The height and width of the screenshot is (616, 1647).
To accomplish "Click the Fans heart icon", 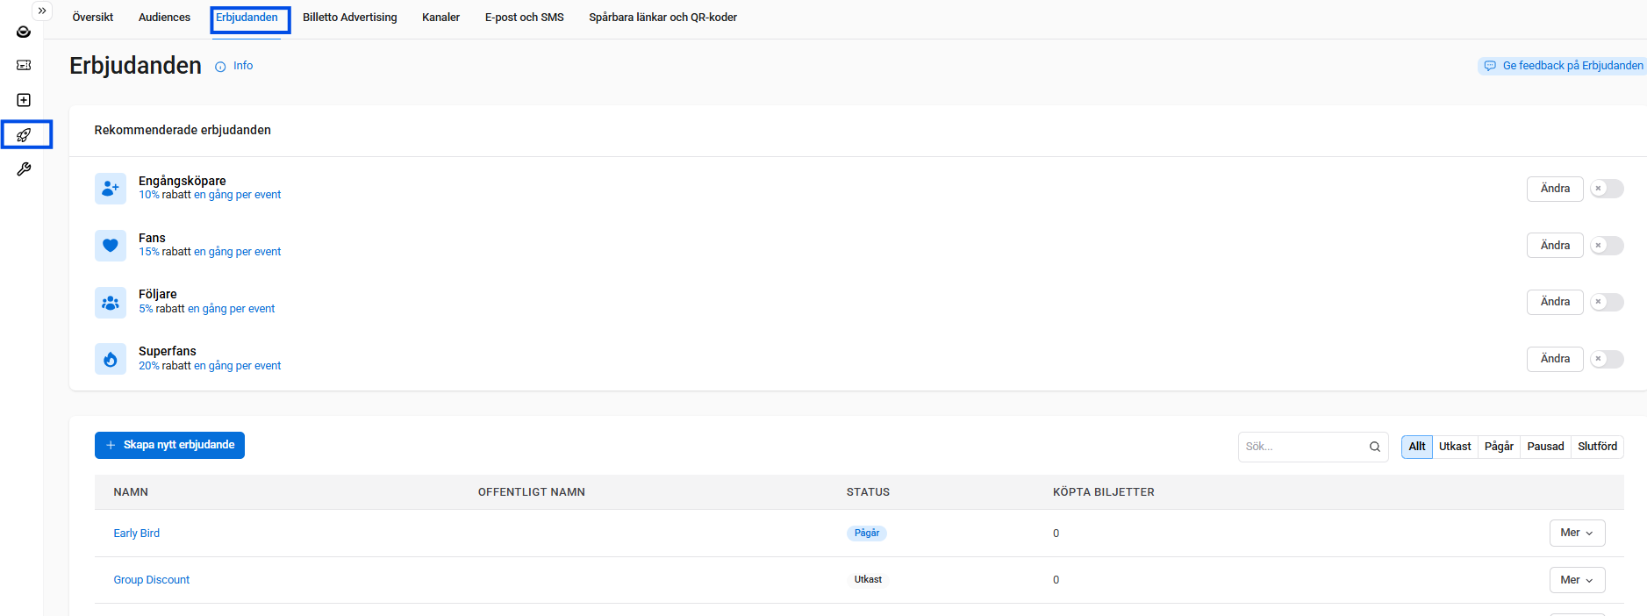I will coord(111,246).
